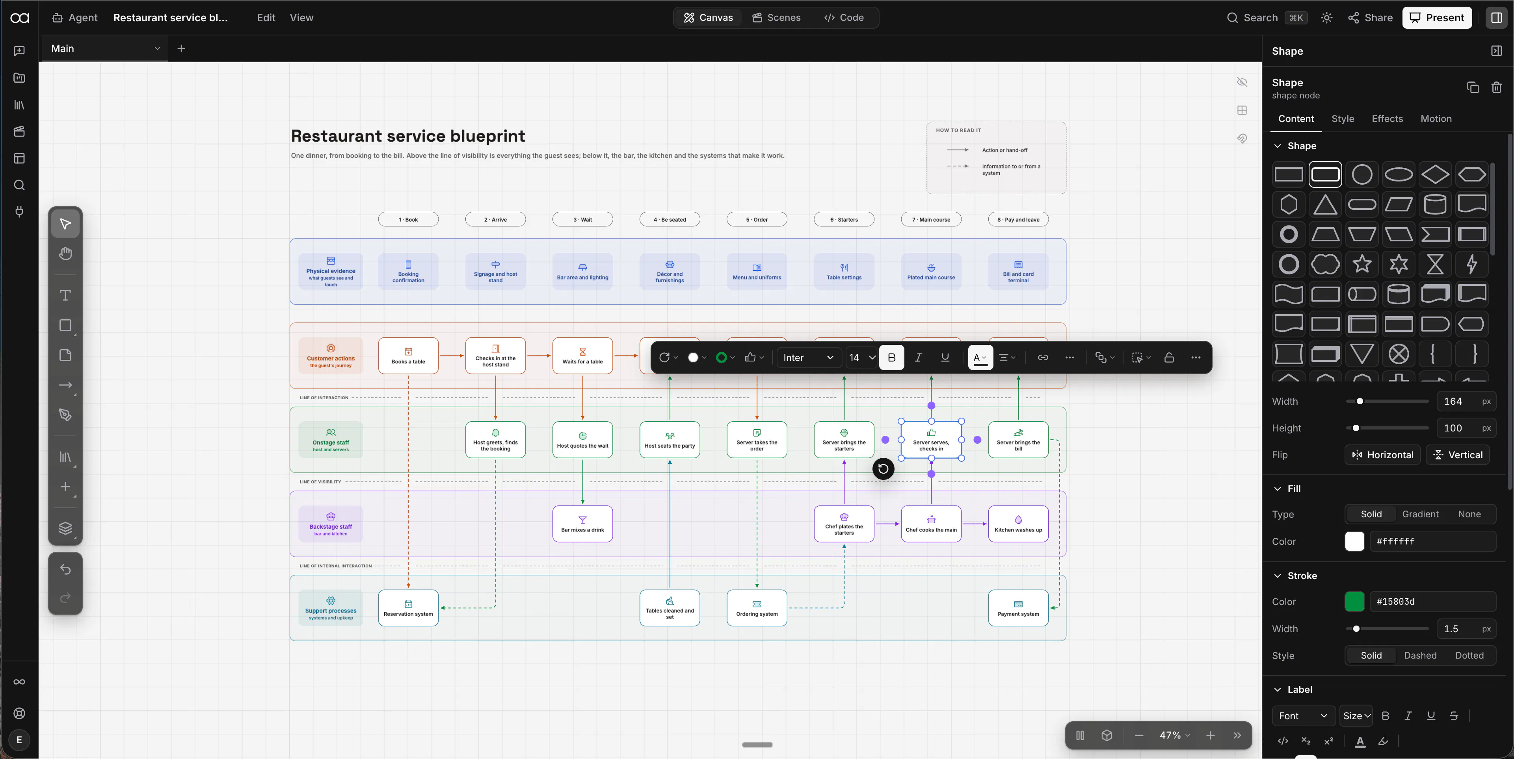
Task: Open the Edit menu
Action: point(266,18)
